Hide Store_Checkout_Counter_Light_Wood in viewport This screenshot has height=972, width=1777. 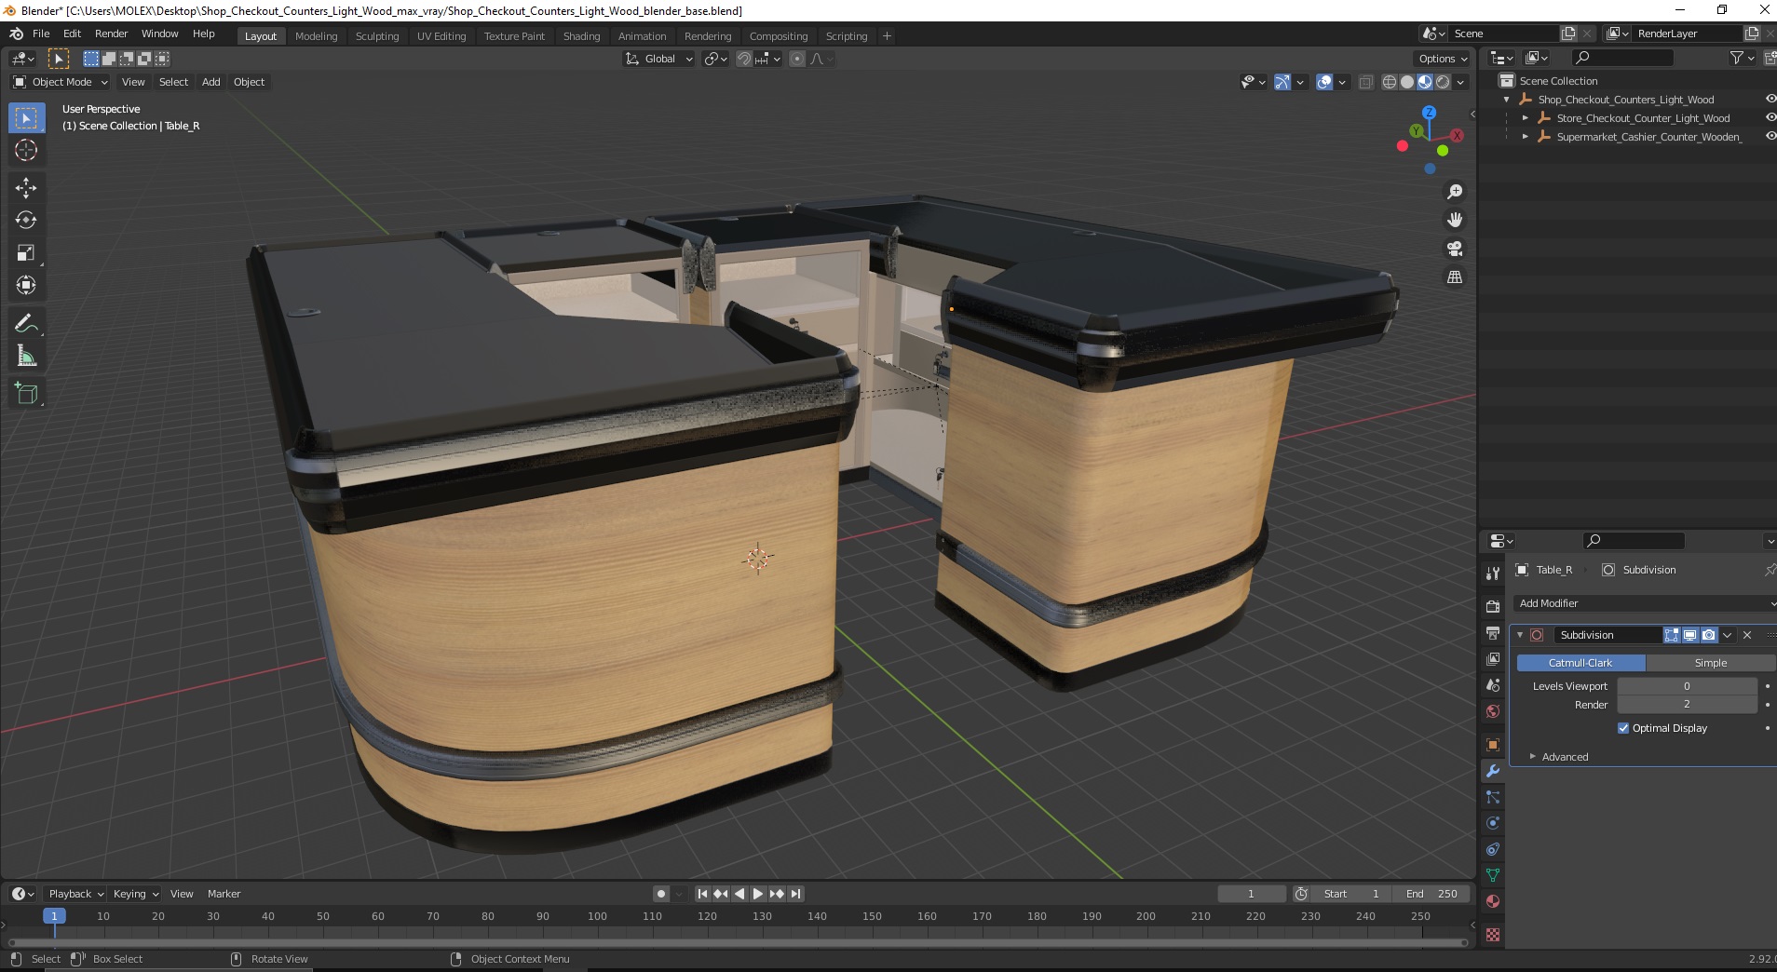[1770, 117]
